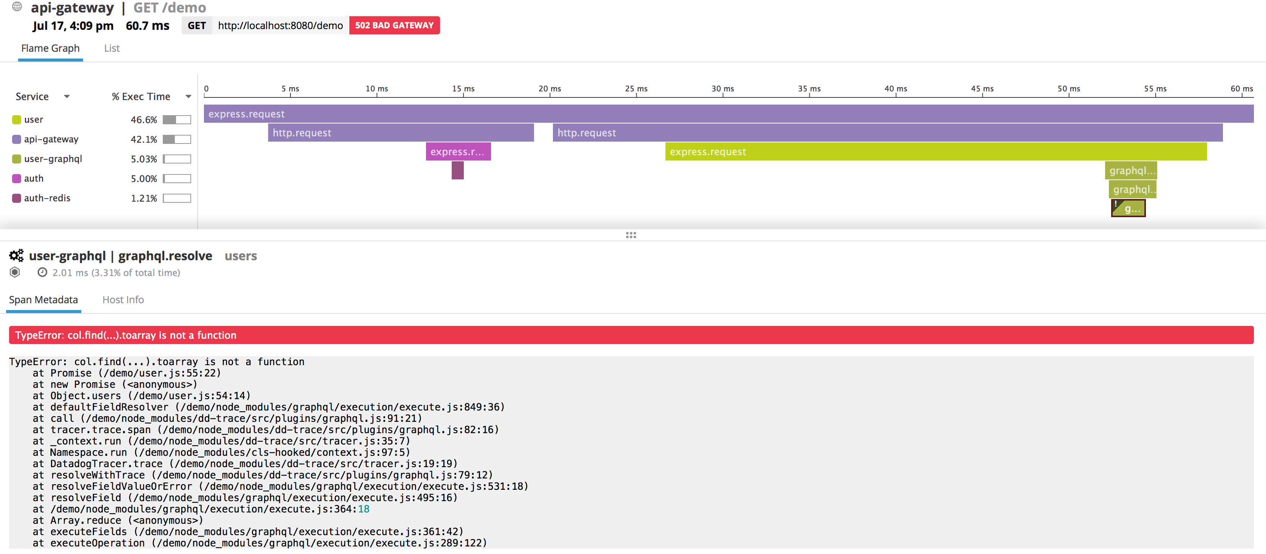Open the Host Info tab
The width and height of the screenshot is (1266, 554).
pos(122,299)
